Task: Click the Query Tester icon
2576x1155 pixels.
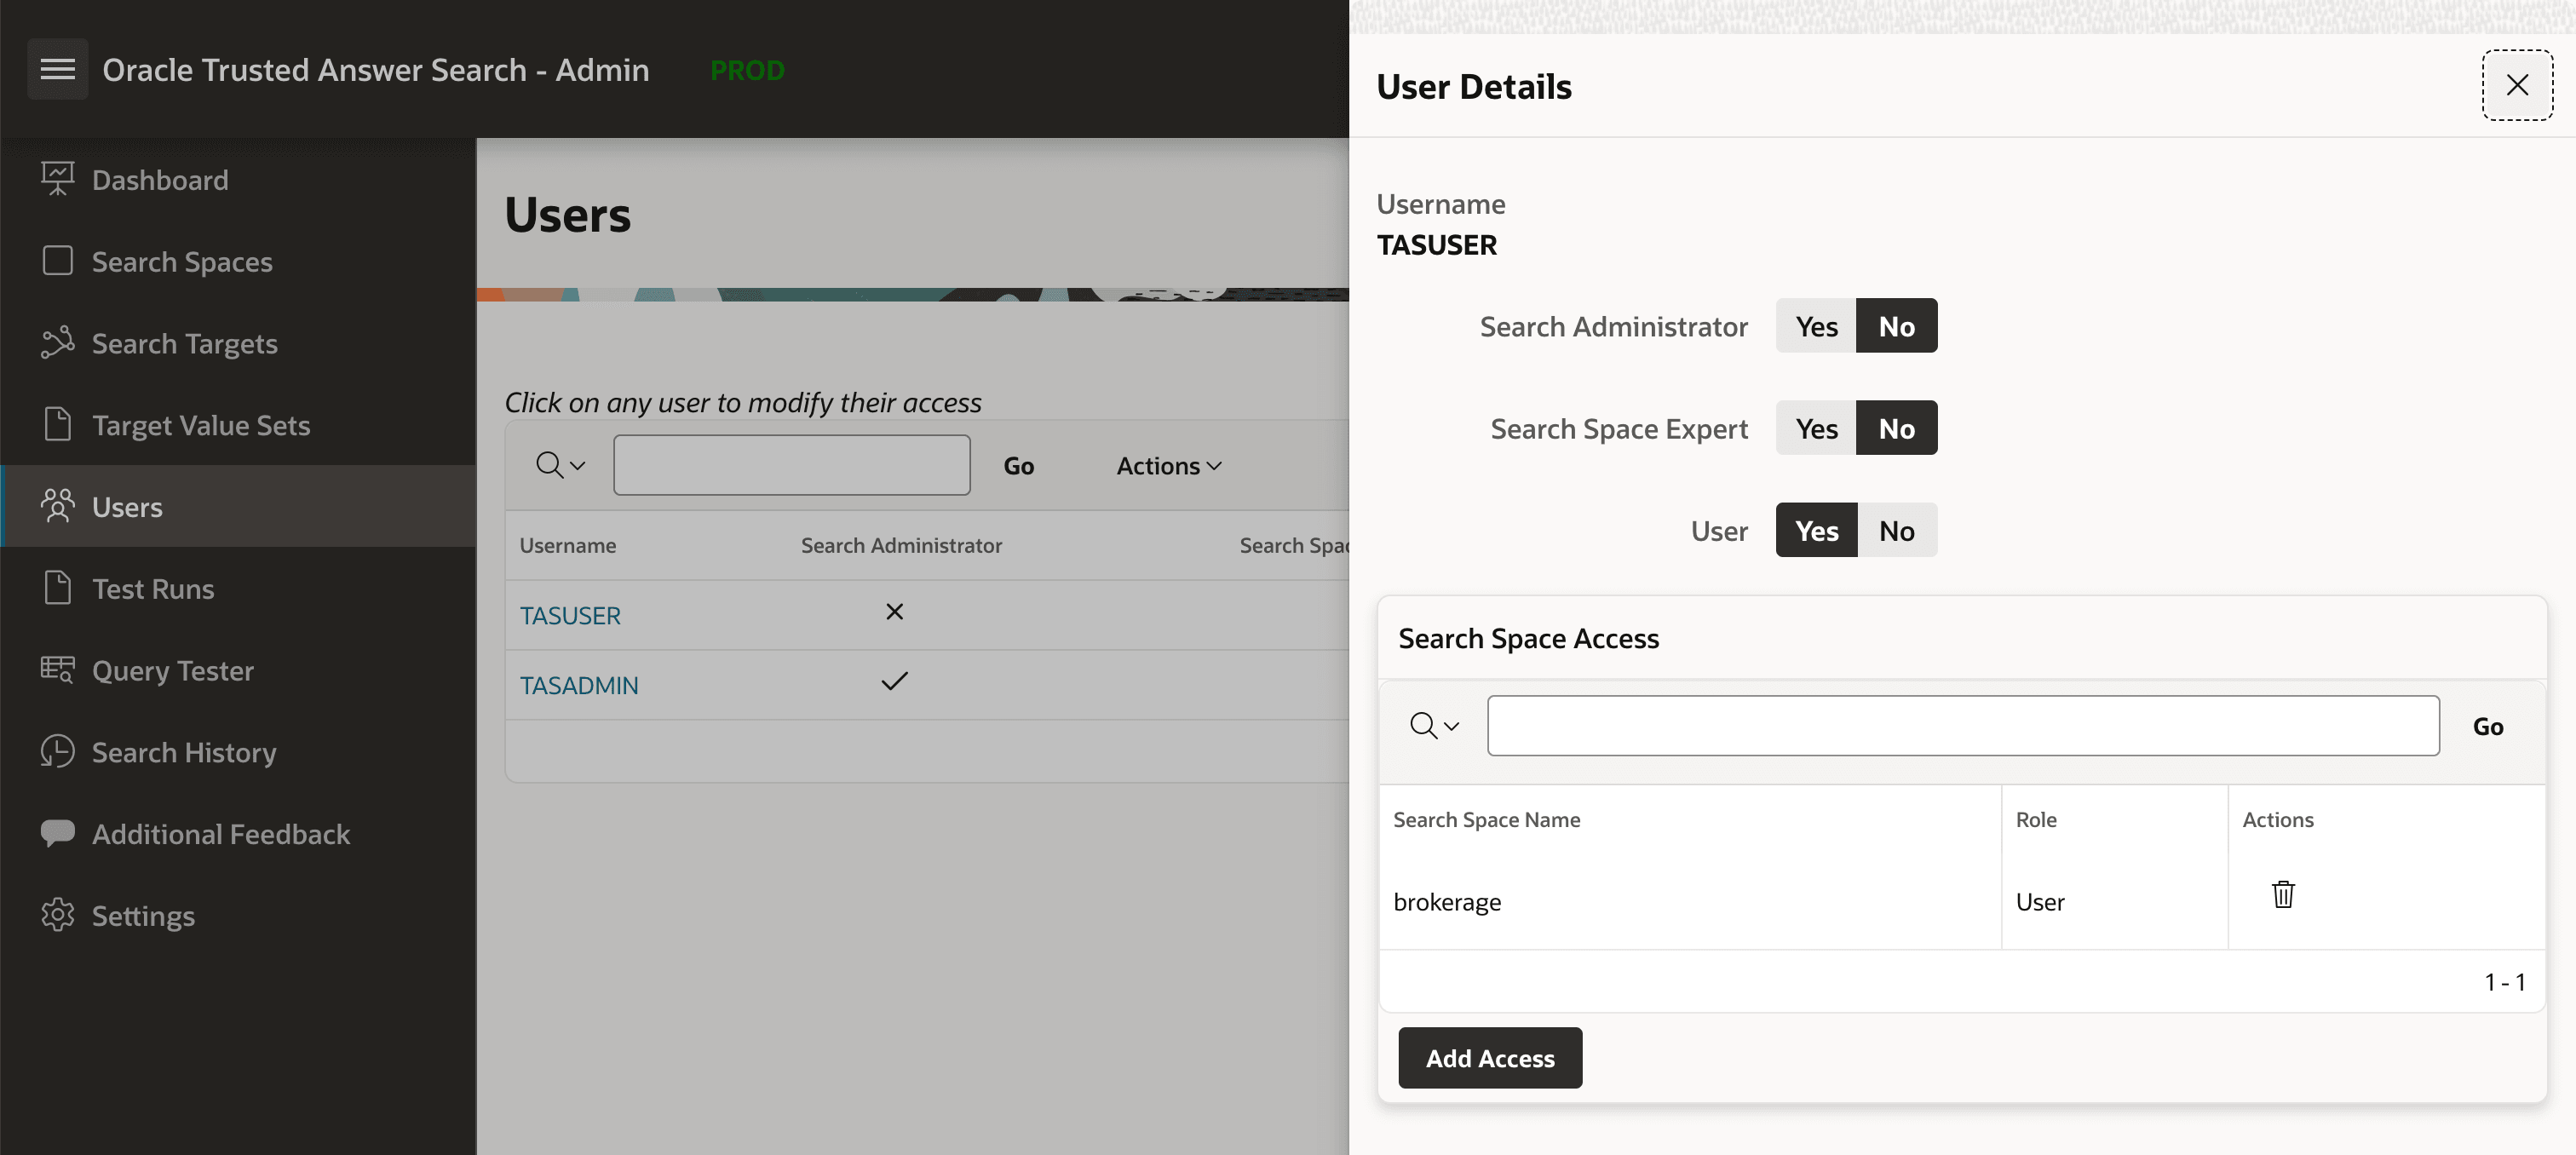Action: [x=57, y=670]
